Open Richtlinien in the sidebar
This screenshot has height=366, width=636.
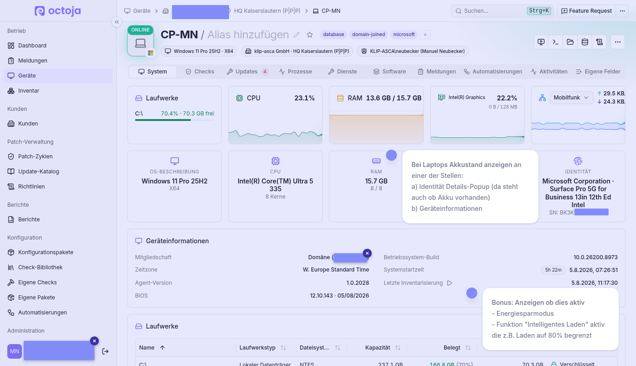click(x=58, y=187)
